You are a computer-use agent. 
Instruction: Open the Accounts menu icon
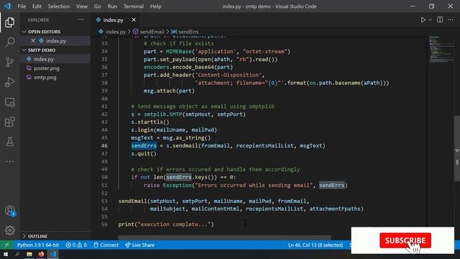[x=9, y=211]
